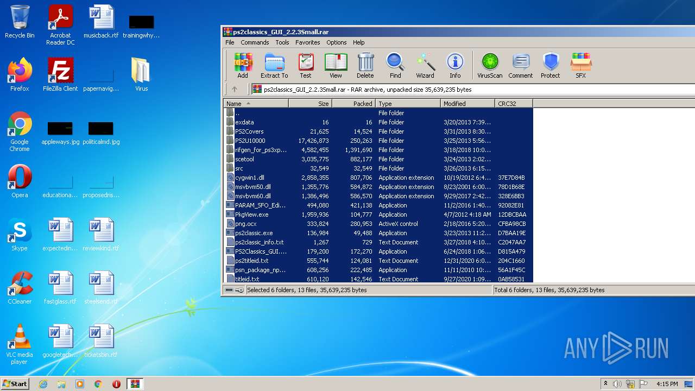Viewport: 695px width, 391px height.
Task: Click the Test archive icon
Action: pyautogui.click(x=306, y=66)
